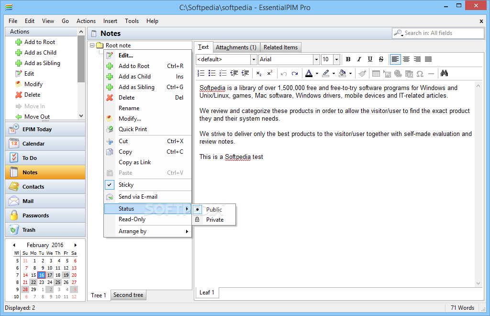
Task: Go to next month in calendar
Action: 76,245
